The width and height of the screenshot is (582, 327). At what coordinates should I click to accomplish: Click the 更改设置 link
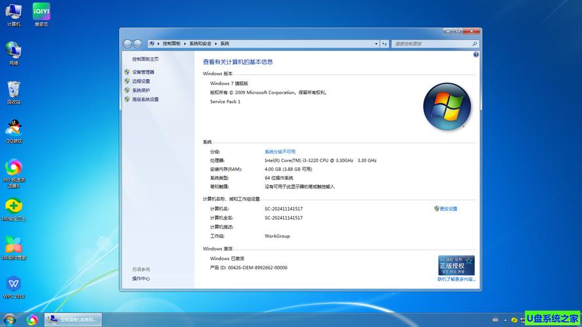click(x=448, y=209)
